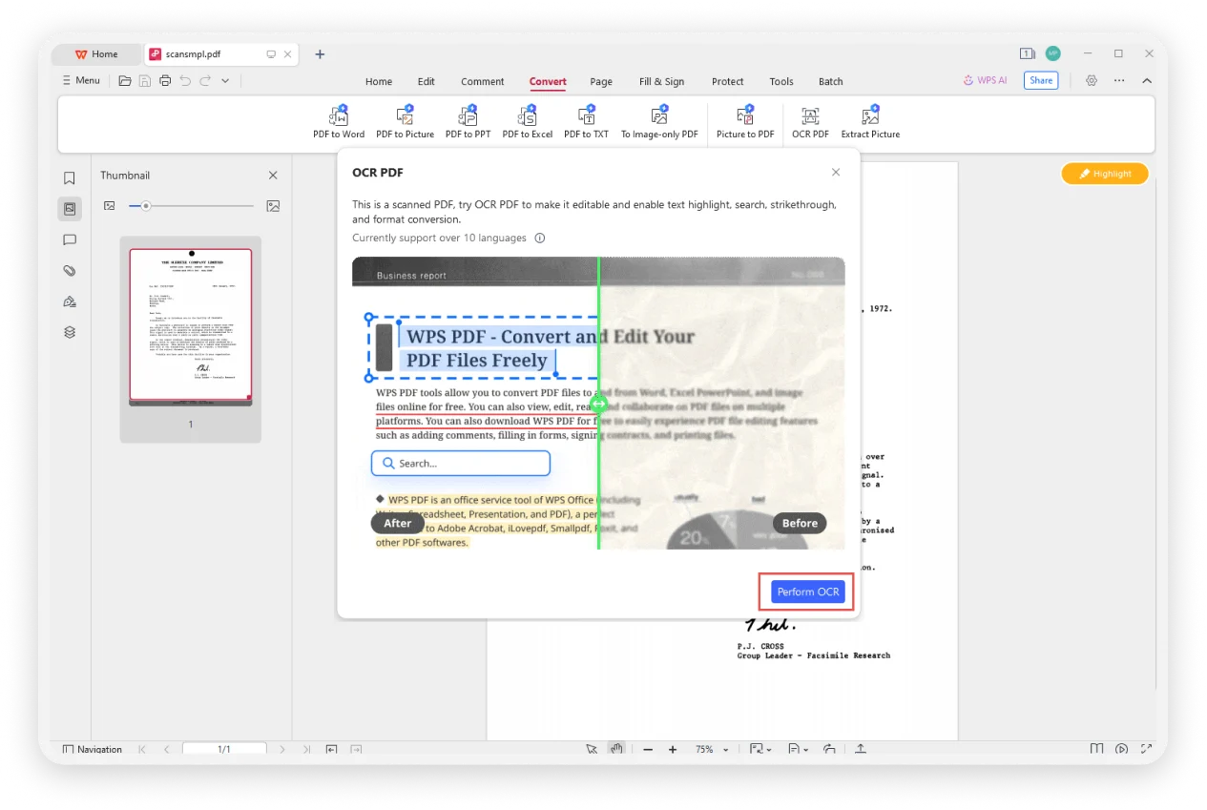Click the page number field 1/1
This screenshot has width=1207, height=810.
(x=224, y=750)
